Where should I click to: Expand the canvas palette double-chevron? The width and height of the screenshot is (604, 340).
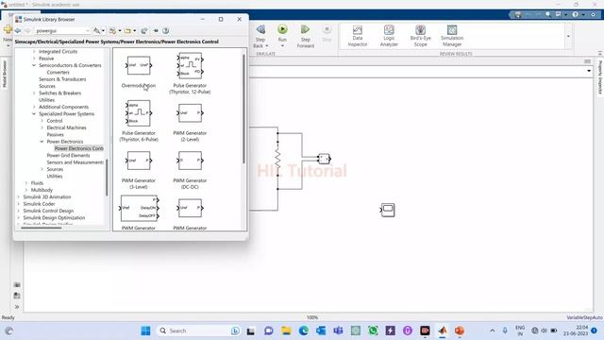(17, 307)
